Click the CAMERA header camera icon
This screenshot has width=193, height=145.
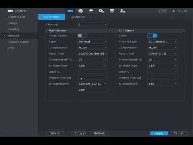click(10, 11)
